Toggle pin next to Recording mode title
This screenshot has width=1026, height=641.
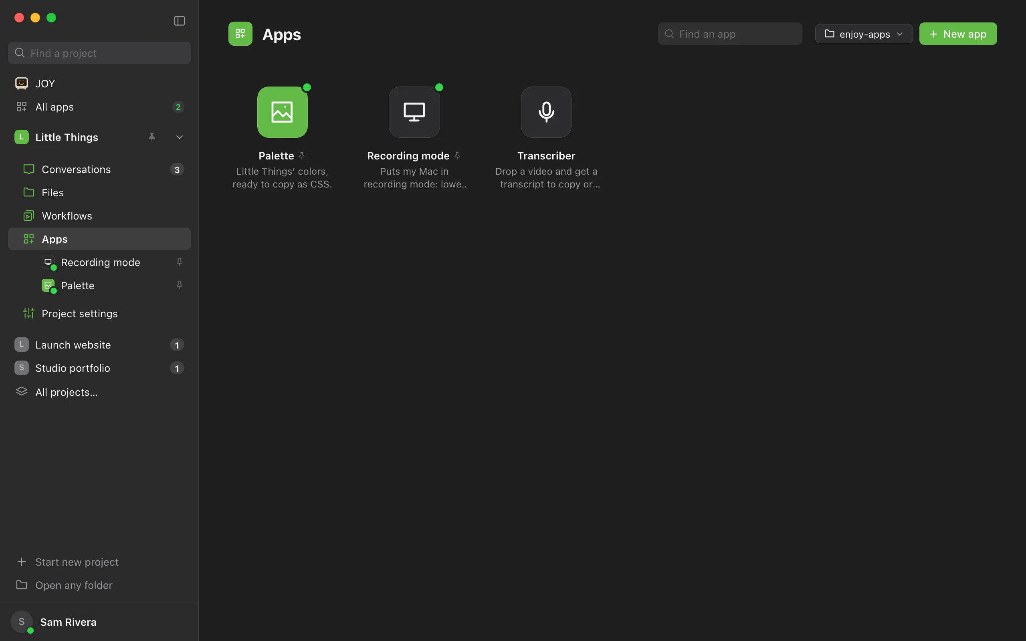(x=457, y=155)
